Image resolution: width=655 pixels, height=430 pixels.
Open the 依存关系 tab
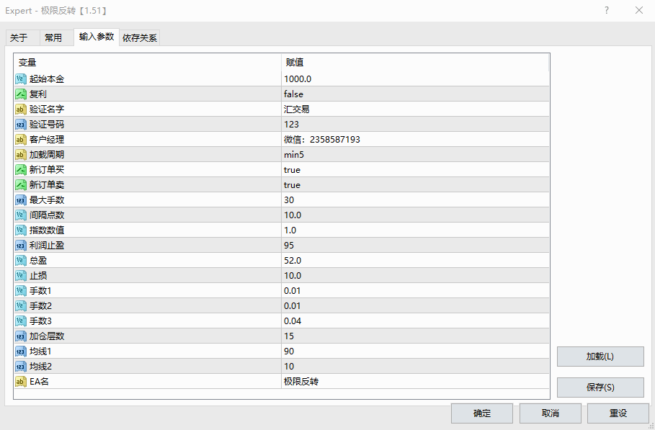coord(140,38)
